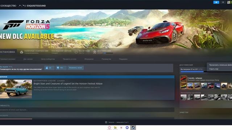232x130 pixels.
Task: Open the user avatar at top right
Action: coord(229,2)
